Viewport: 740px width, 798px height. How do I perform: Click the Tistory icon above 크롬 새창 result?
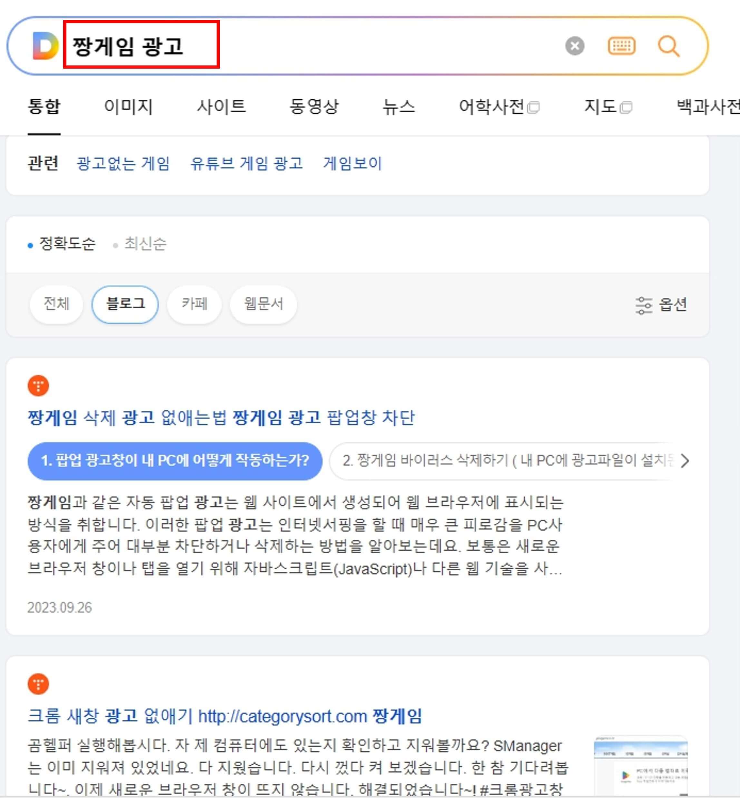38,684
